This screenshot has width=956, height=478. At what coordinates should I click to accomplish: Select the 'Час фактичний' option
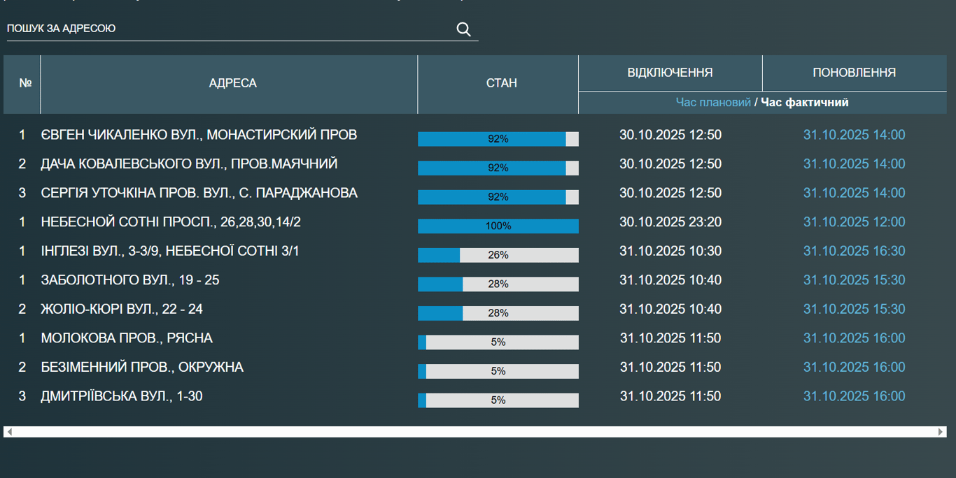[x=805, y=103]
